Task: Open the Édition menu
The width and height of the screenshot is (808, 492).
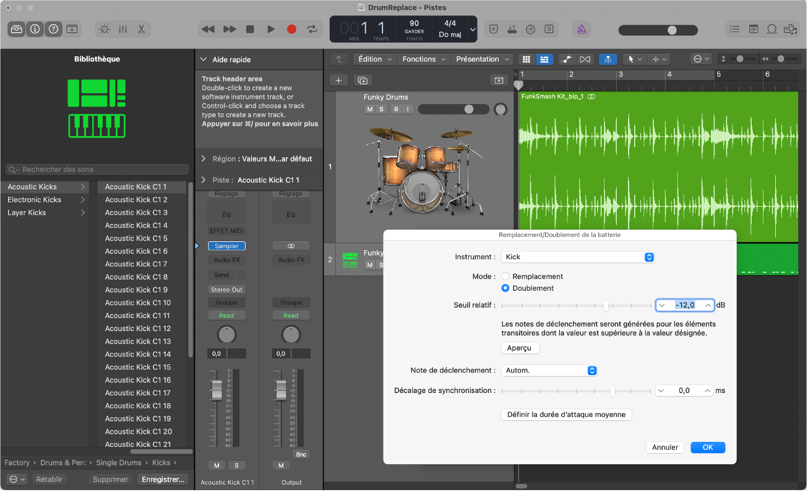Action: pos(375,59)
